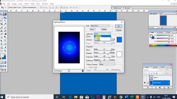Open Chrome from the taskbar
The image size is (177, 99).
point(121,97)
